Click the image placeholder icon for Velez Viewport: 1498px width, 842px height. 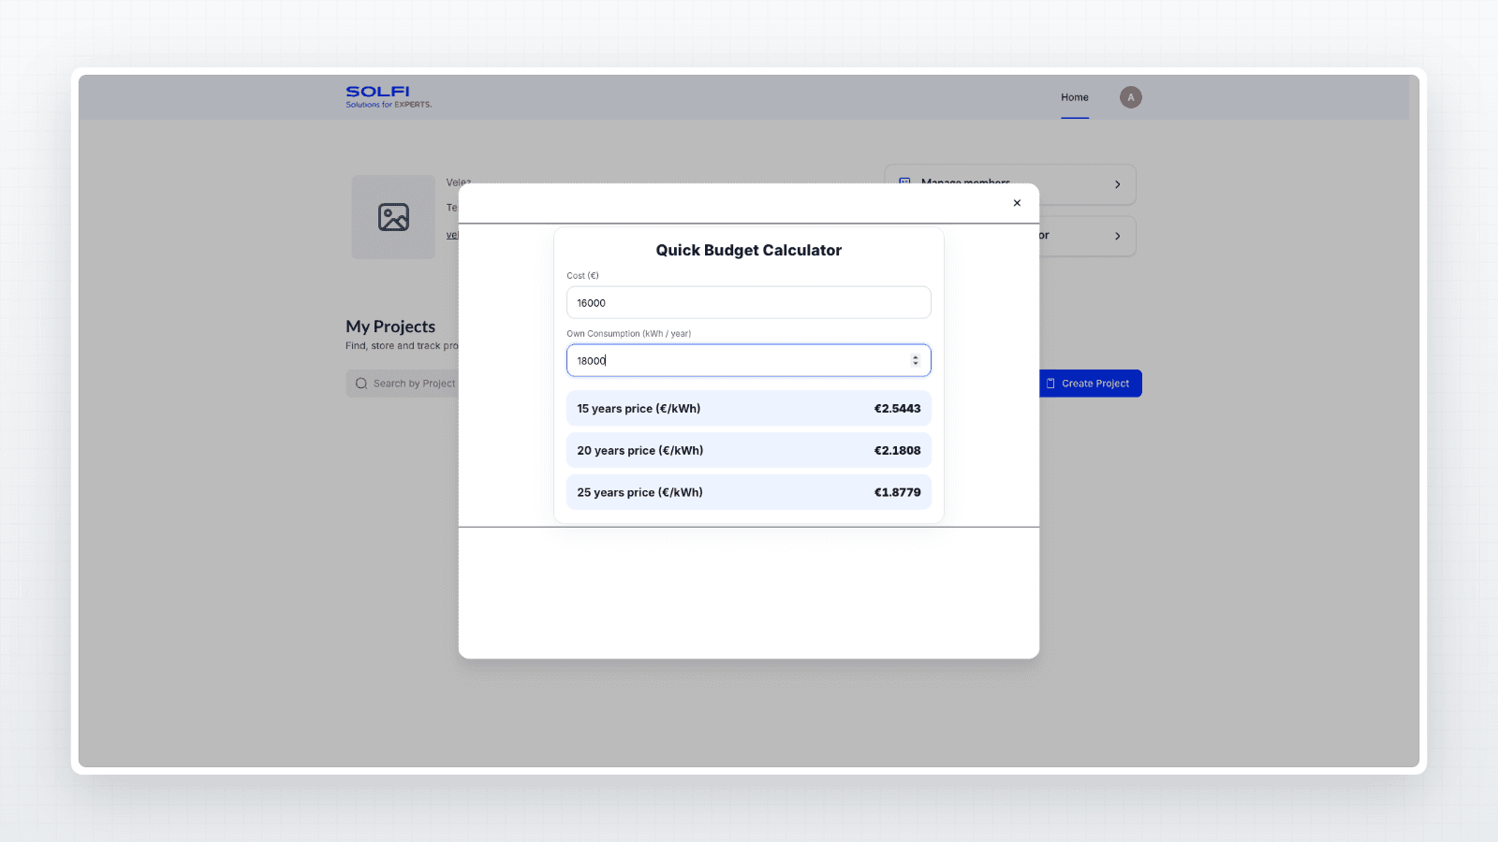click(x=392, y=217)
